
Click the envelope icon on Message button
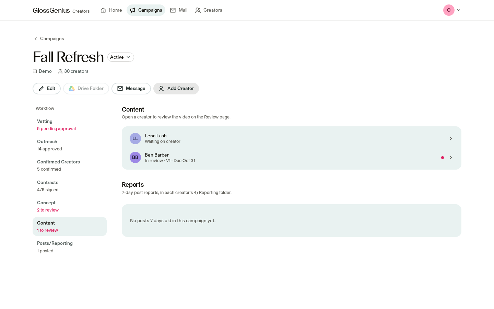tap(120, 89)
